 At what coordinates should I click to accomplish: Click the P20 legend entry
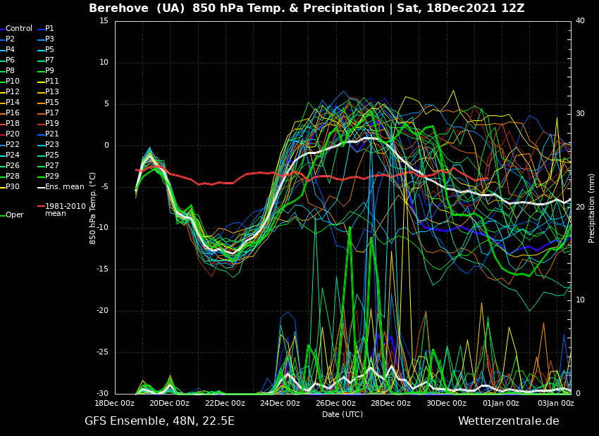(13, 134)
